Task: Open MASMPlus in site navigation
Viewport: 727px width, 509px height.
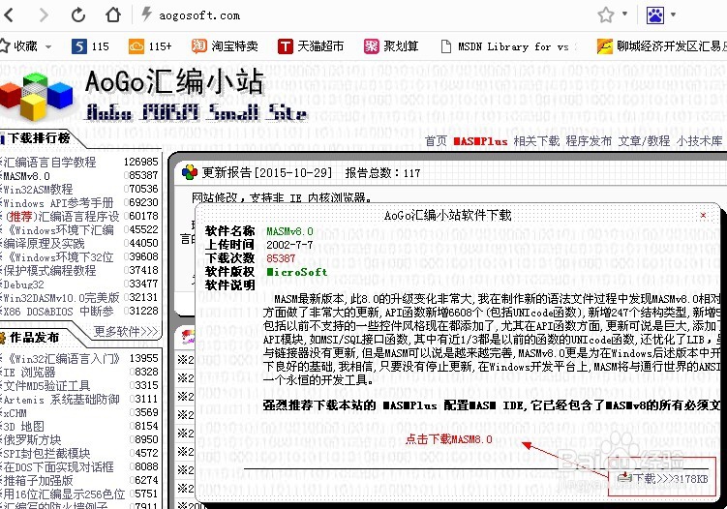Action: coord(480,141)
